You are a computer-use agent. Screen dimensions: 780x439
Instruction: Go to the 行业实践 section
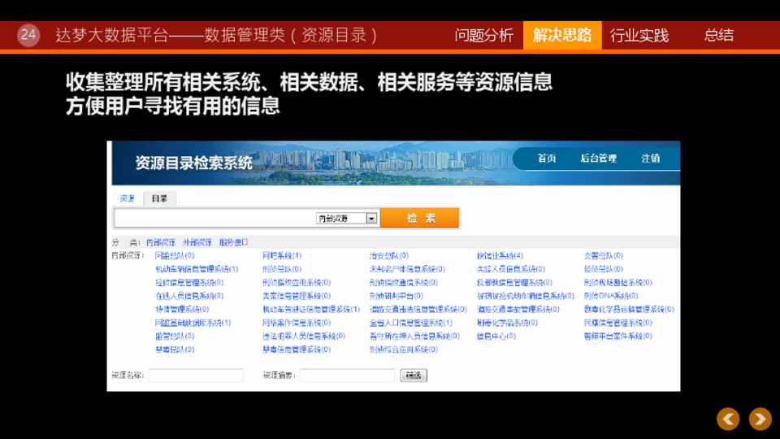click(x=639, y=35)
